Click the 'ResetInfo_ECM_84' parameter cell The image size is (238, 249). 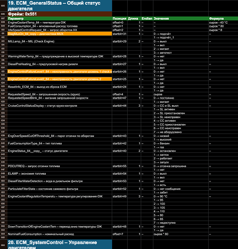[60, 87]
